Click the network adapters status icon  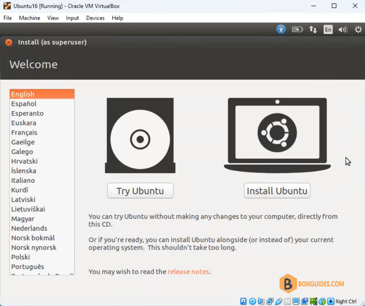270,301
